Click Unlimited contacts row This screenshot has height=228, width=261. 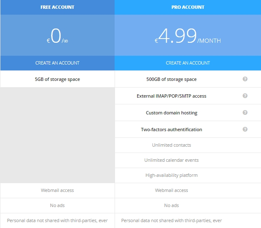[188, 145]
